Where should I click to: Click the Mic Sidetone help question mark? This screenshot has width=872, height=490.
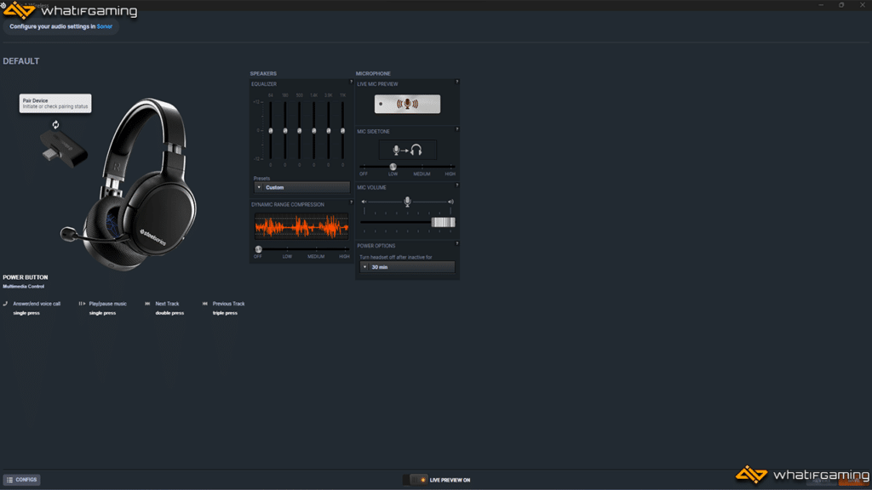pos(457,129)
